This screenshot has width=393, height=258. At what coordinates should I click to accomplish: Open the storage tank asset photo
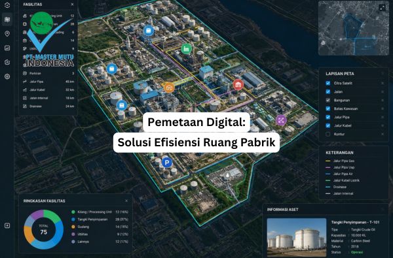(x=297, y=236)
